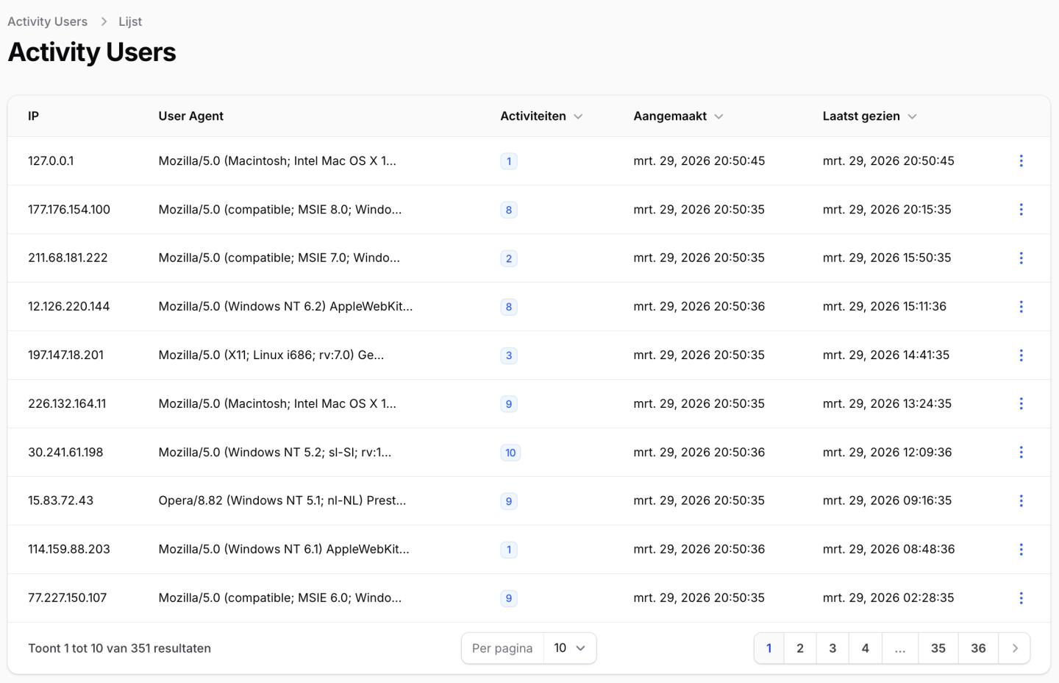The image size is (1059, 683).
Task: Open the Per pagina dropdown
Action: 569,648
